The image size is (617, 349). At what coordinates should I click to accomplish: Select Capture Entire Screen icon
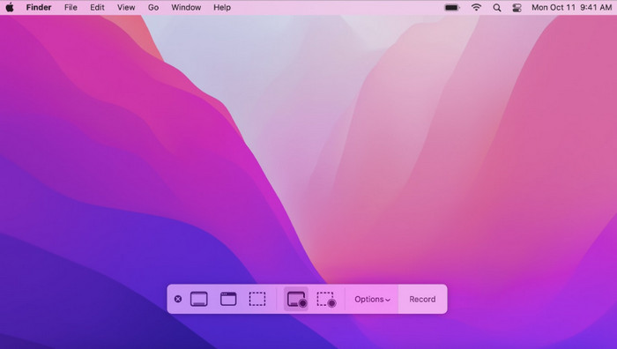[x=199, y=299]
